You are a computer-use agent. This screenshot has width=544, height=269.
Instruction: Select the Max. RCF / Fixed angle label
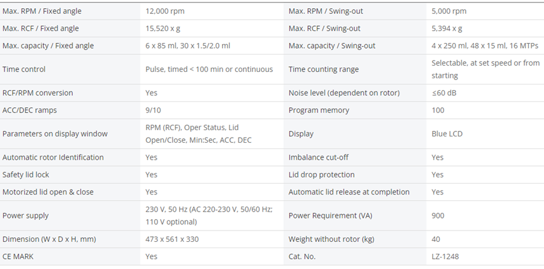point(40,28)
